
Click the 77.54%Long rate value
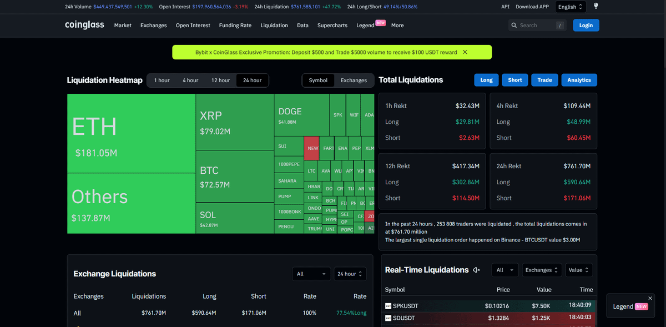351,313
